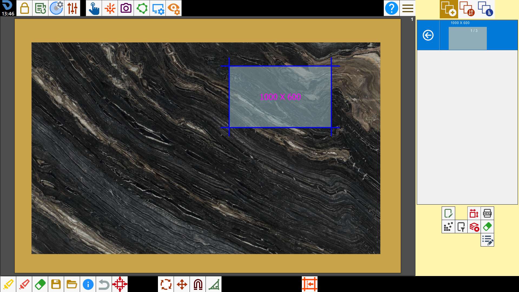Image resolution: width=519 pixels, height=292 pixels.
Task: Take a photo with camera icon
Action: [x=126, y=8]
